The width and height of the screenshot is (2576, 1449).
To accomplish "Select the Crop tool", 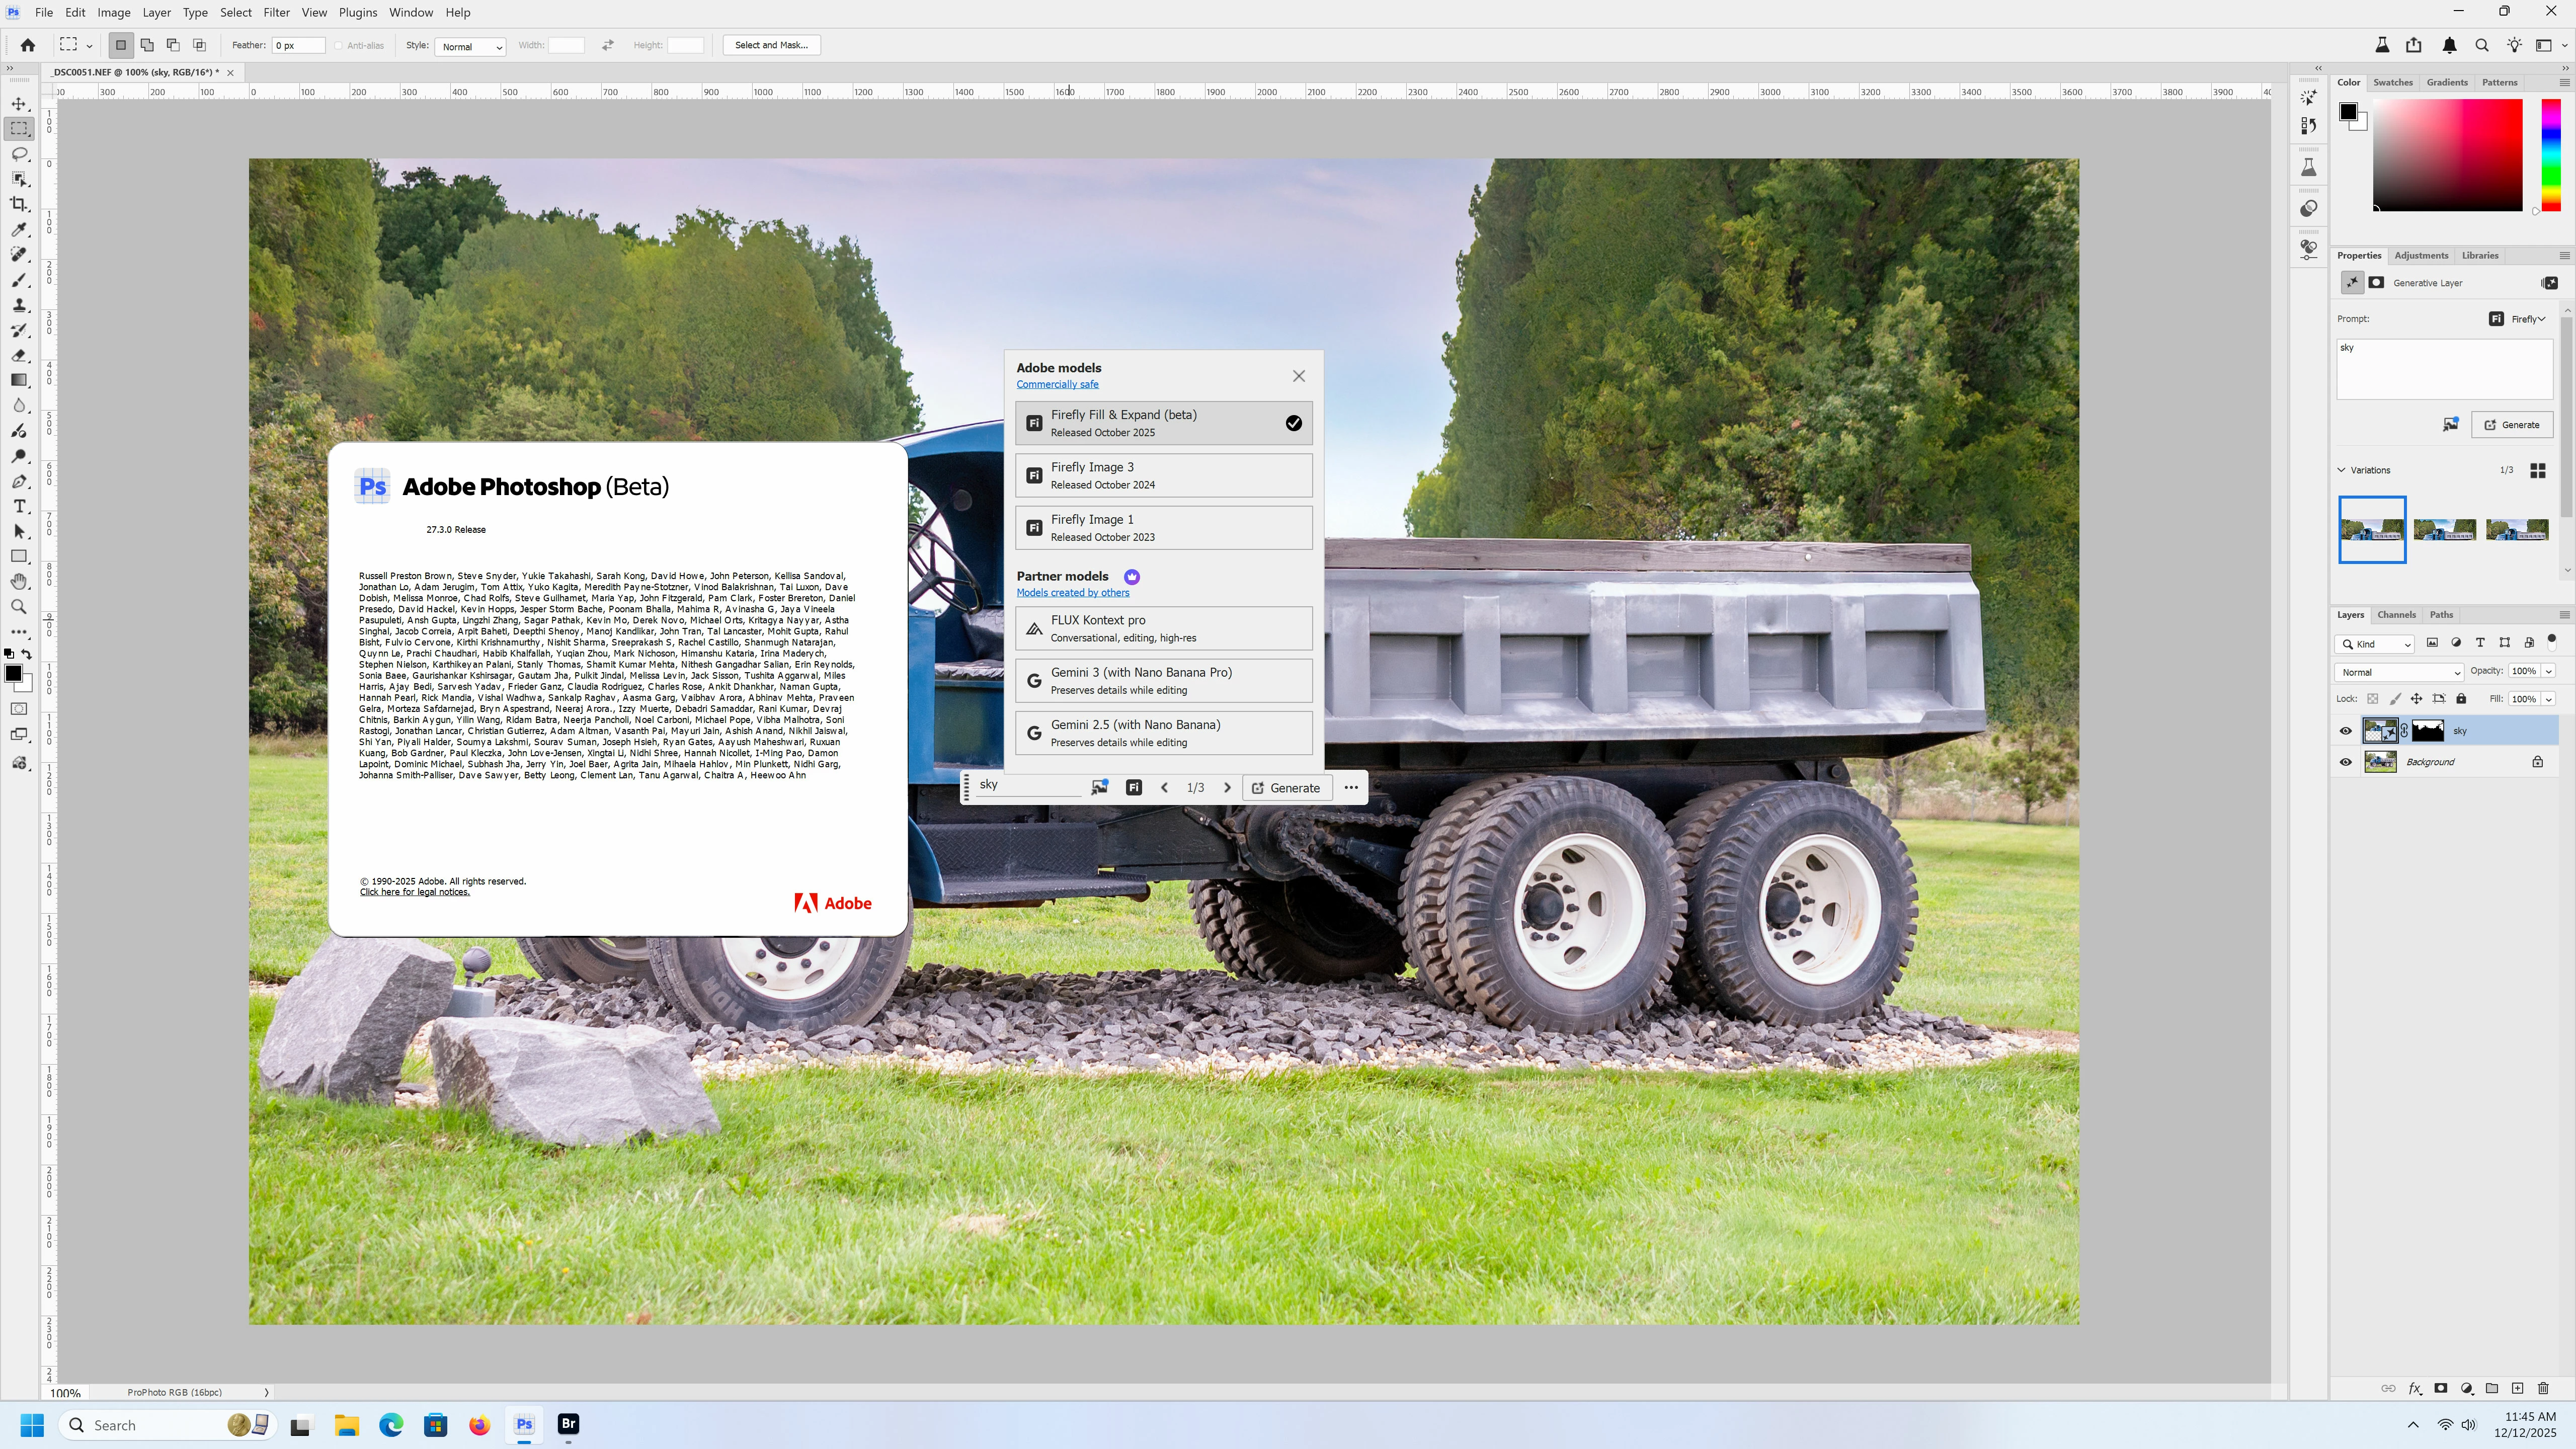I will tap(19, 204).
